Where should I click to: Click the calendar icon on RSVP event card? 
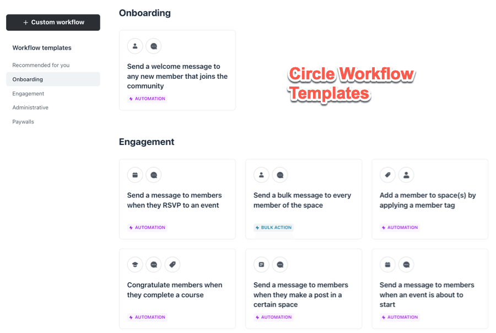coord(135,175)
